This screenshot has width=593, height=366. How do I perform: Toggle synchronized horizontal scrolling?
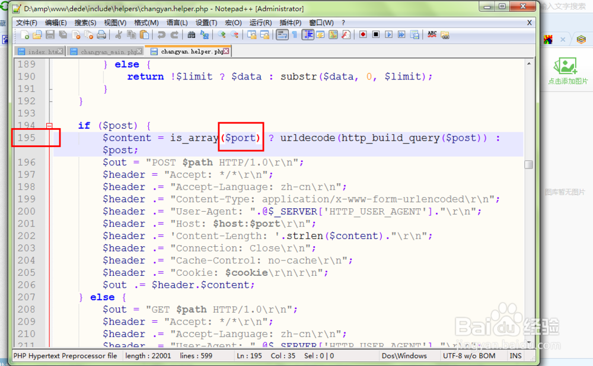click(264, 35)
